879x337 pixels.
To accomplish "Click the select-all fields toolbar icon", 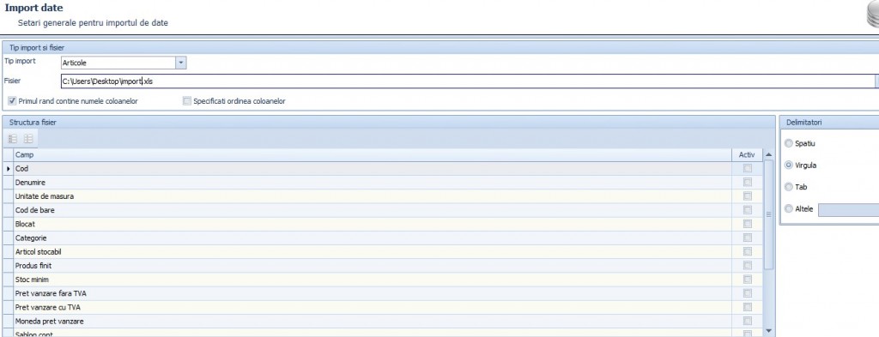I will coord(13,139).
